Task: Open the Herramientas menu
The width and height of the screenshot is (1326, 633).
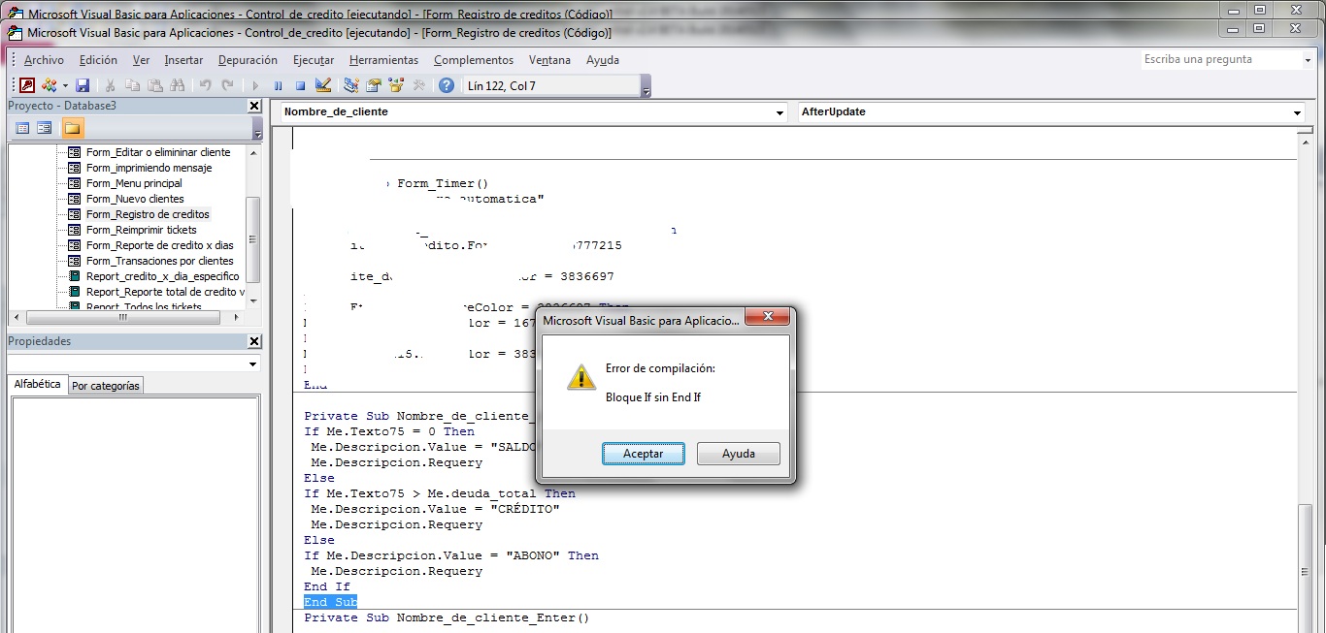Action: (383, 60)
